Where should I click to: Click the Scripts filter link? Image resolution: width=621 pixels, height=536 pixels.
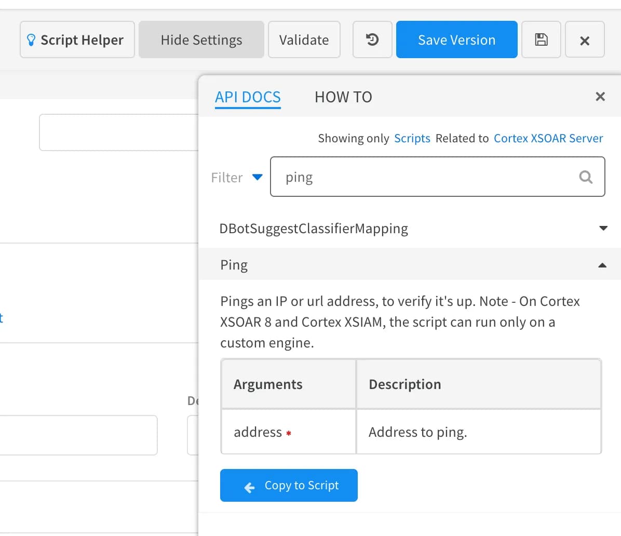(412, 138)
